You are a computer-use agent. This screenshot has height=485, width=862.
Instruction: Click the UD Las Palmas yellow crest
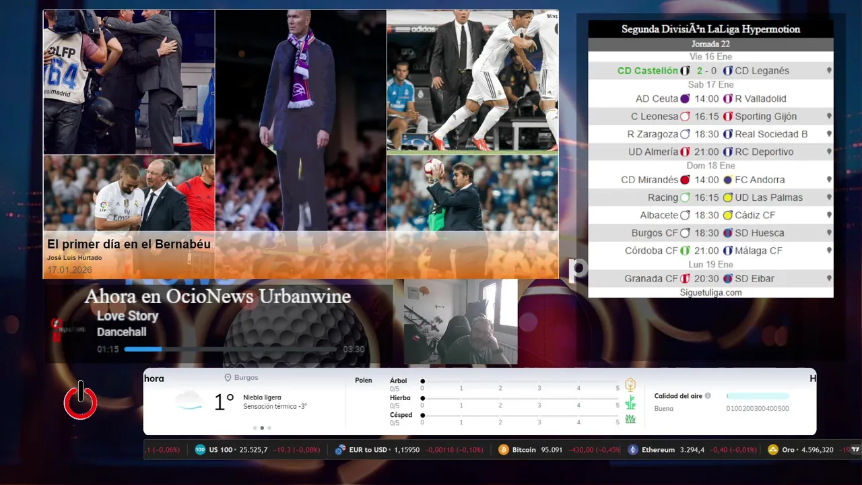tap(728, 197)
